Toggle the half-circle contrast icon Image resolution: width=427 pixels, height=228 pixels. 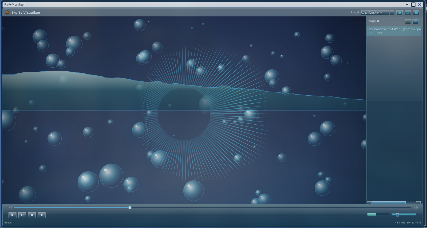(x=400, y=13)
